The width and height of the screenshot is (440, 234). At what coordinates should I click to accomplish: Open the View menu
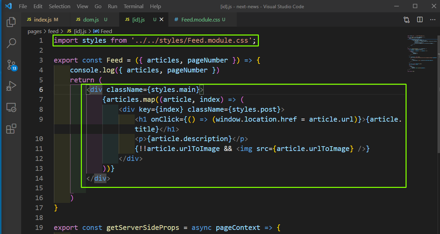[x=82, y=6]
